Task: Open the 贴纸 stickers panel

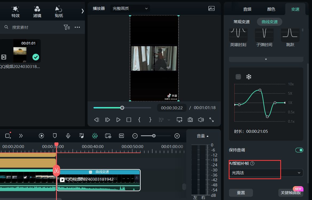Action: pyautogui.click(x=59, y=11)
